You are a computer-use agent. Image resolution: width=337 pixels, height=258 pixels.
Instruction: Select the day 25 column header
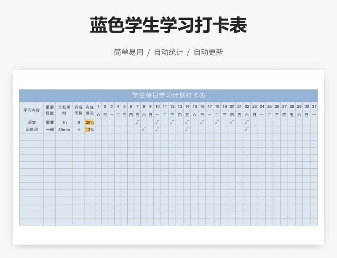[269, 106]
